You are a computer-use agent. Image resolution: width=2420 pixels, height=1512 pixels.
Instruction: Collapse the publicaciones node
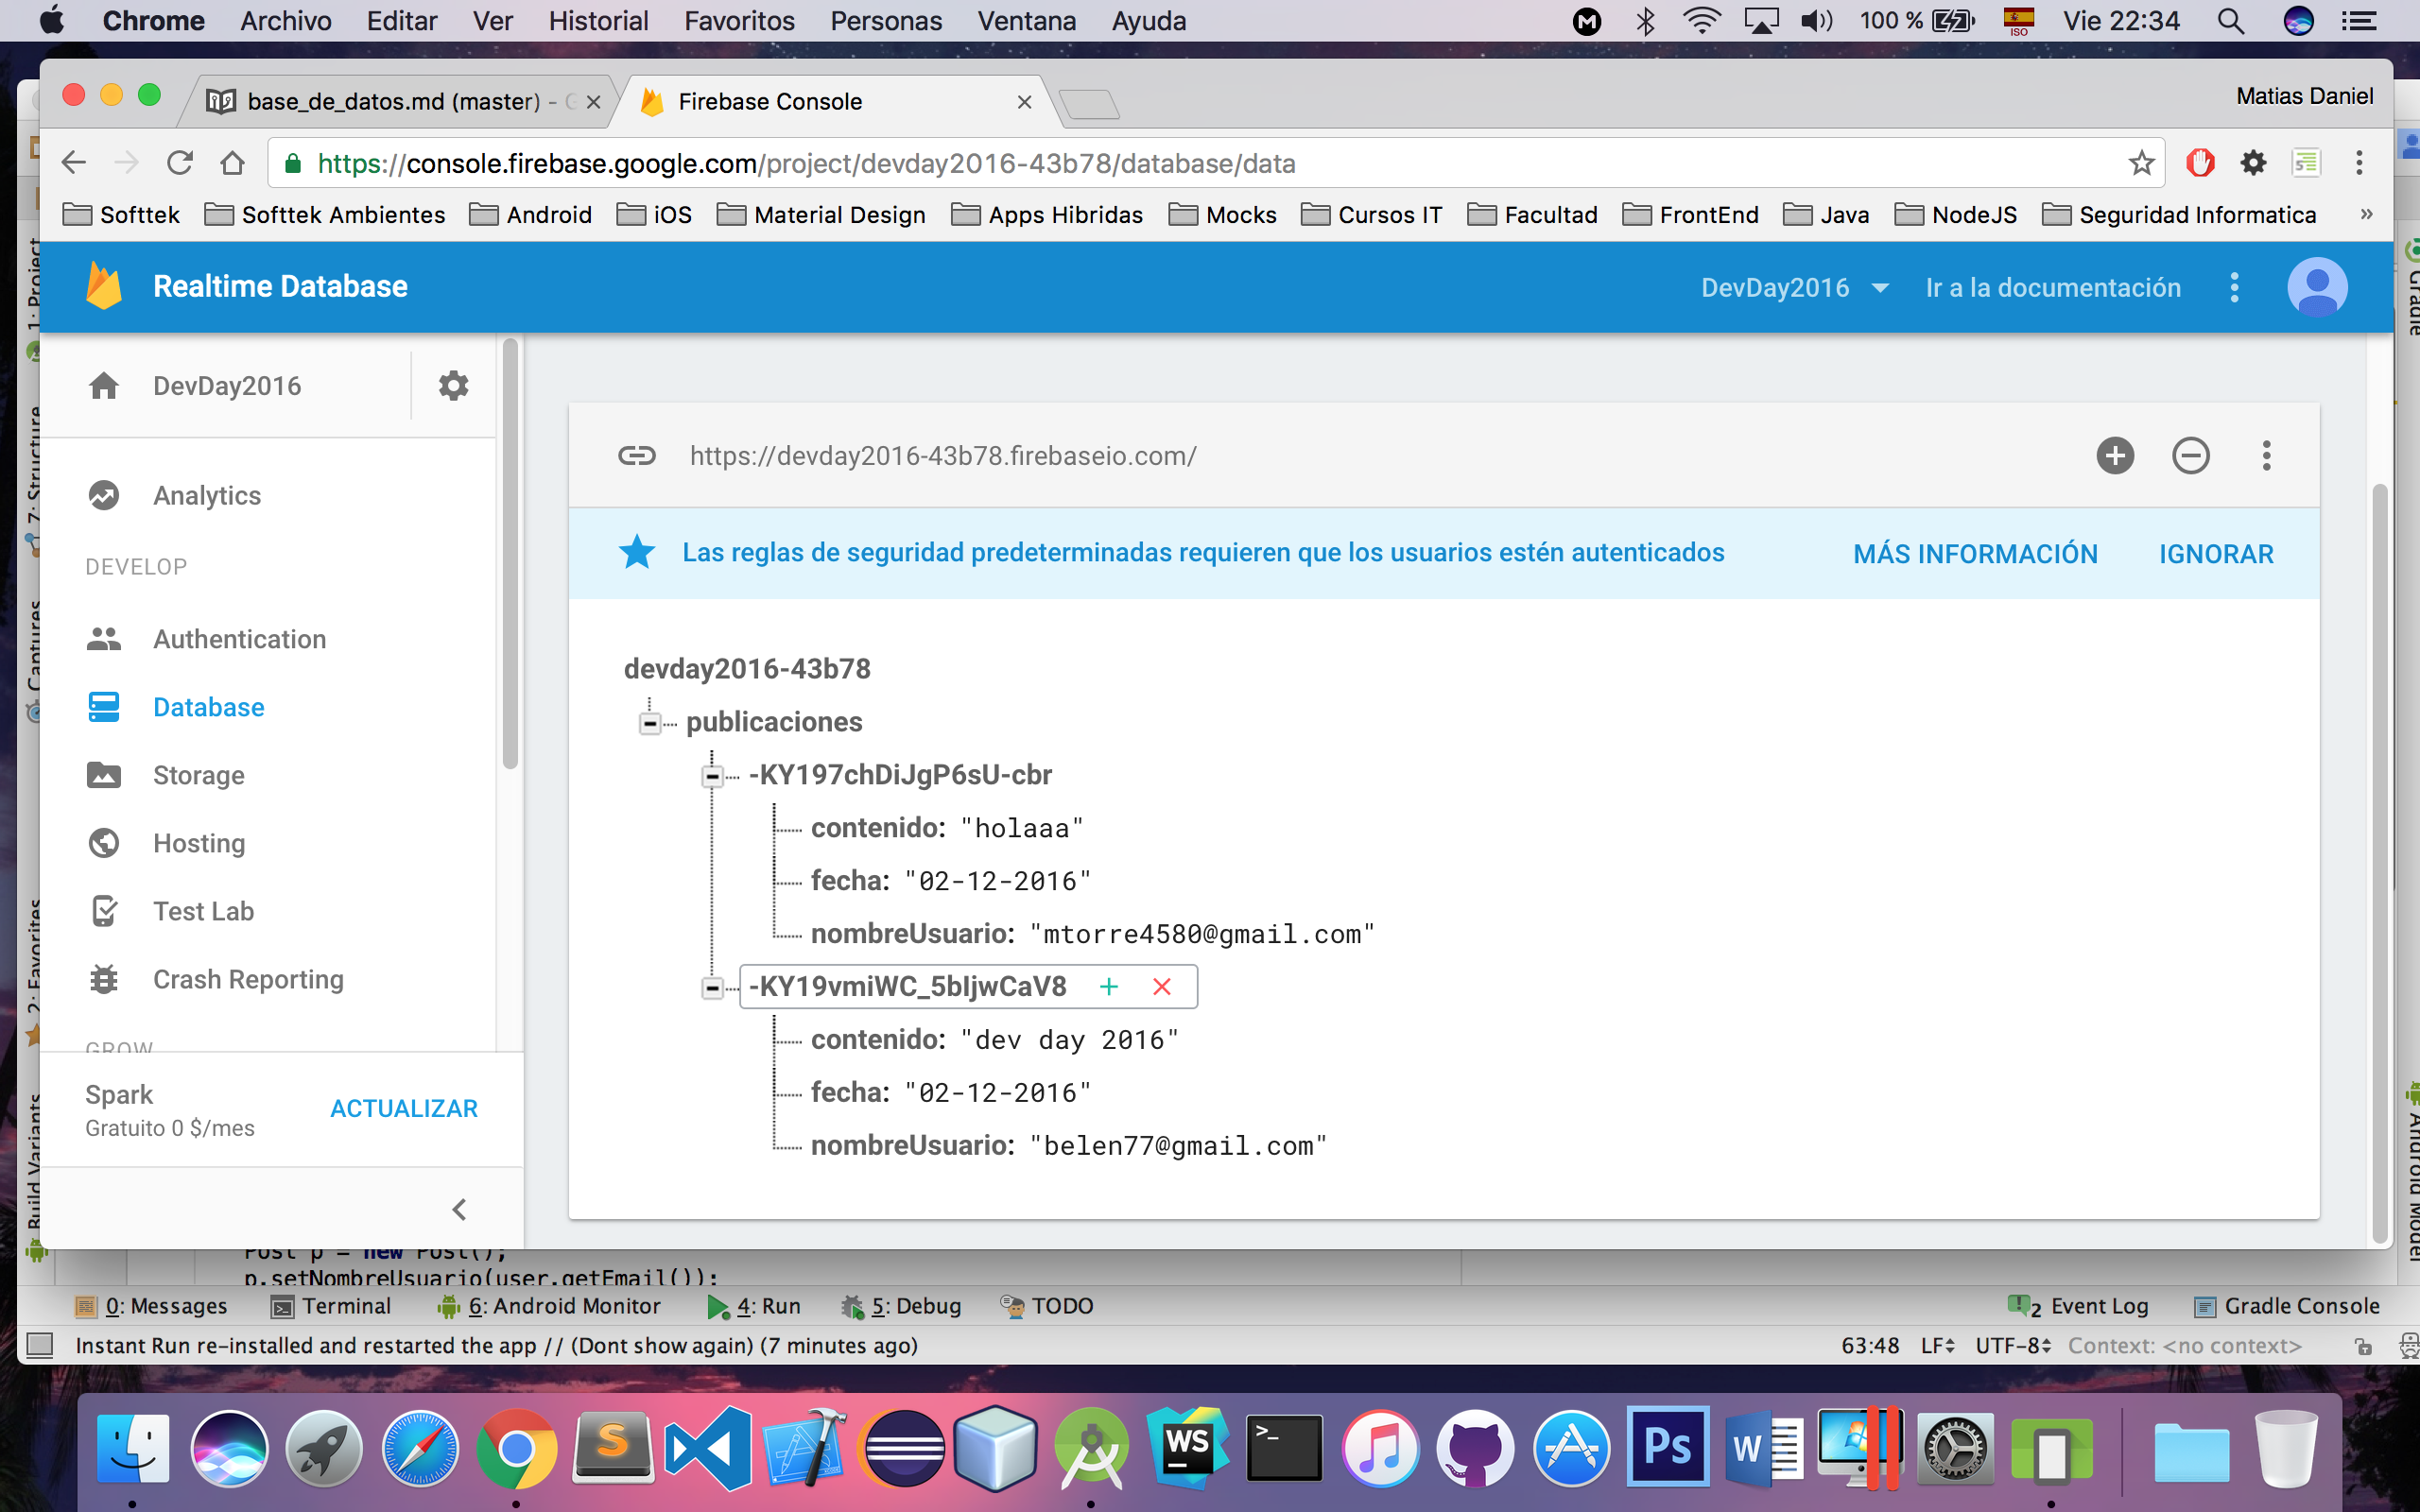(x=650, y=723)
